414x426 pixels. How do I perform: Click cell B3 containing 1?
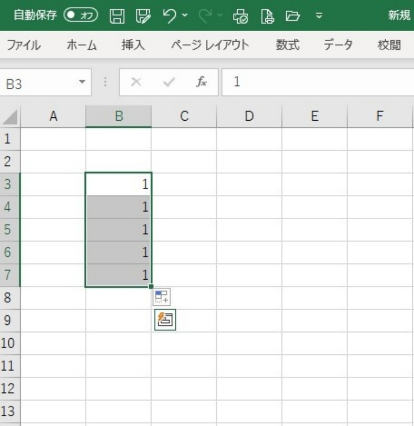tap(118, 184)
